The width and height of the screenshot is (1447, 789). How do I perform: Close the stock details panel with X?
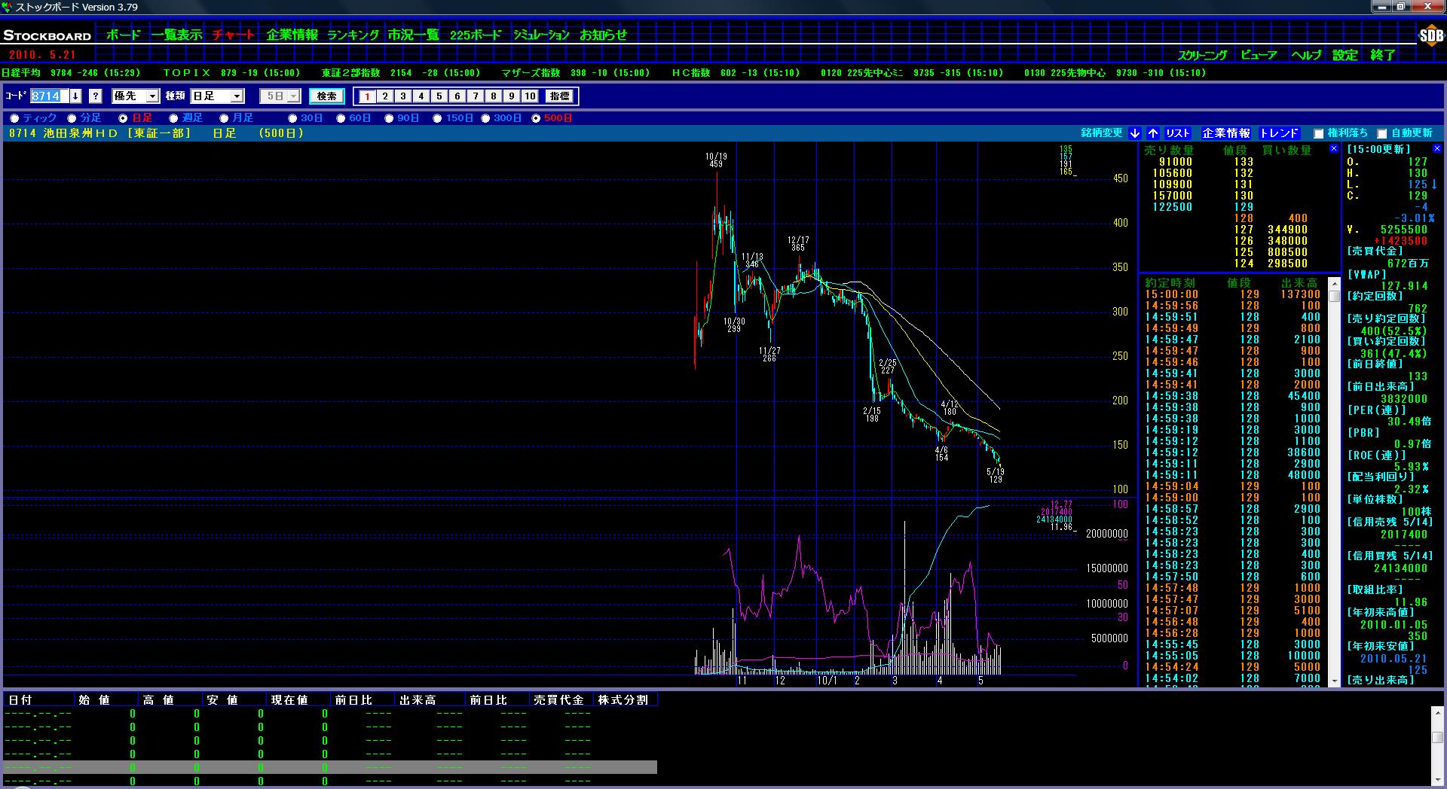click(1436, 149)
